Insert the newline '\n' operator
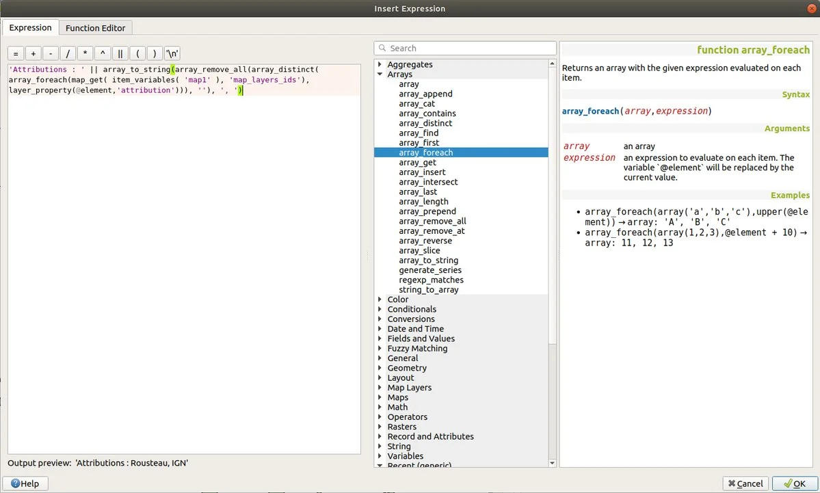 (x=172, y=54)
